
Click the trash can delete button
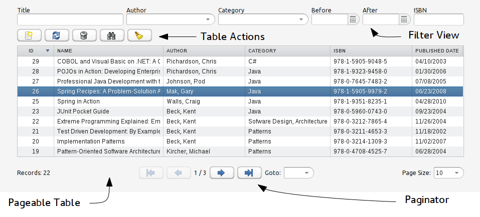click(84, 35)
